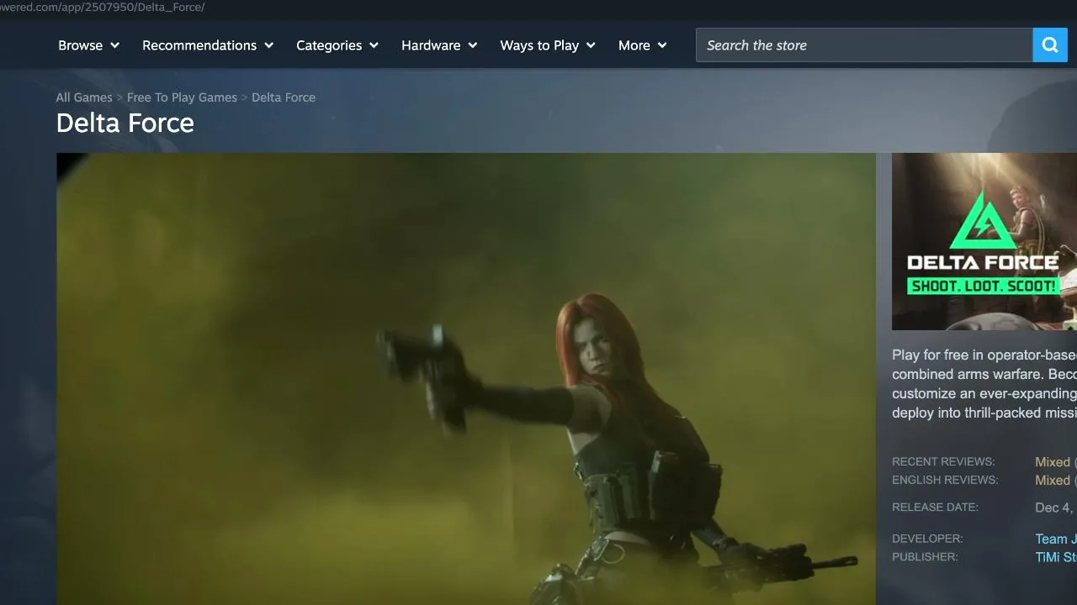Open the Ways to Play menu
This screenshot has height=605, width=1077.
pyautogui.click(x=548, y=45)
